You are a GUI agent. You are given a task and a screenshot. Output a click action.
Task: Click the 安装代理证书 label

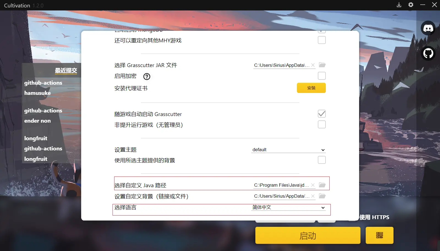pyautogui.click(x=131, y=88)
